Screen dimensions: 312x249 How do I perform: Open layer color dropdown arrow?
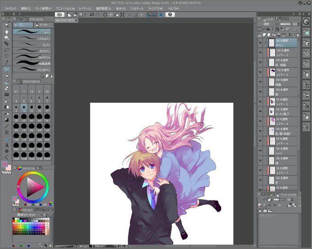tap(264, 29)
